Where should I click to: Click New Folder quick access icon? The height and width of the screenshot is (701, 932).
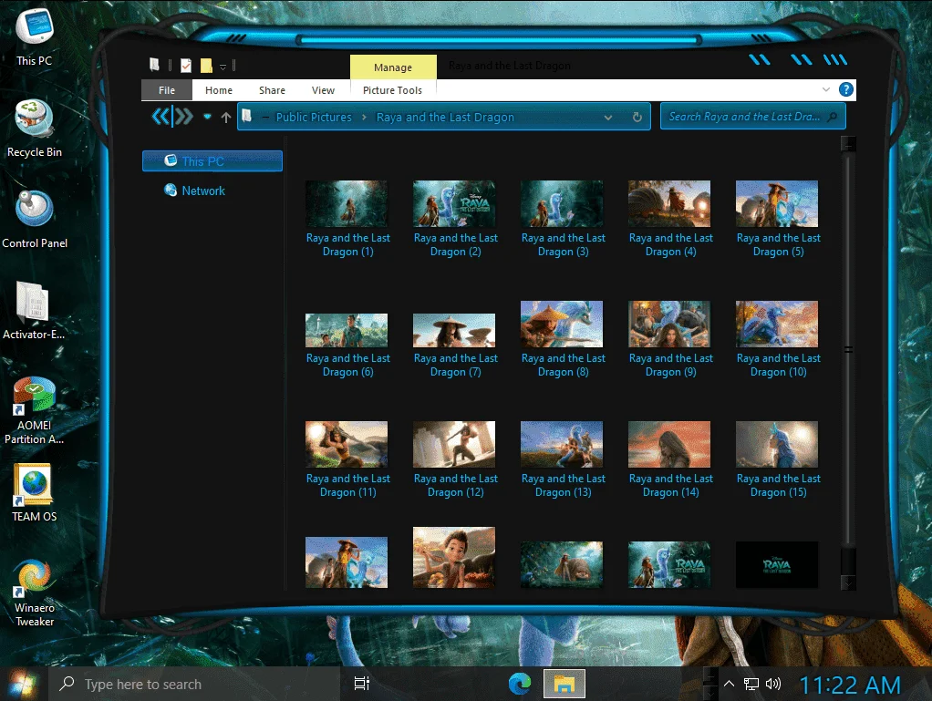[x=206, y=66]
